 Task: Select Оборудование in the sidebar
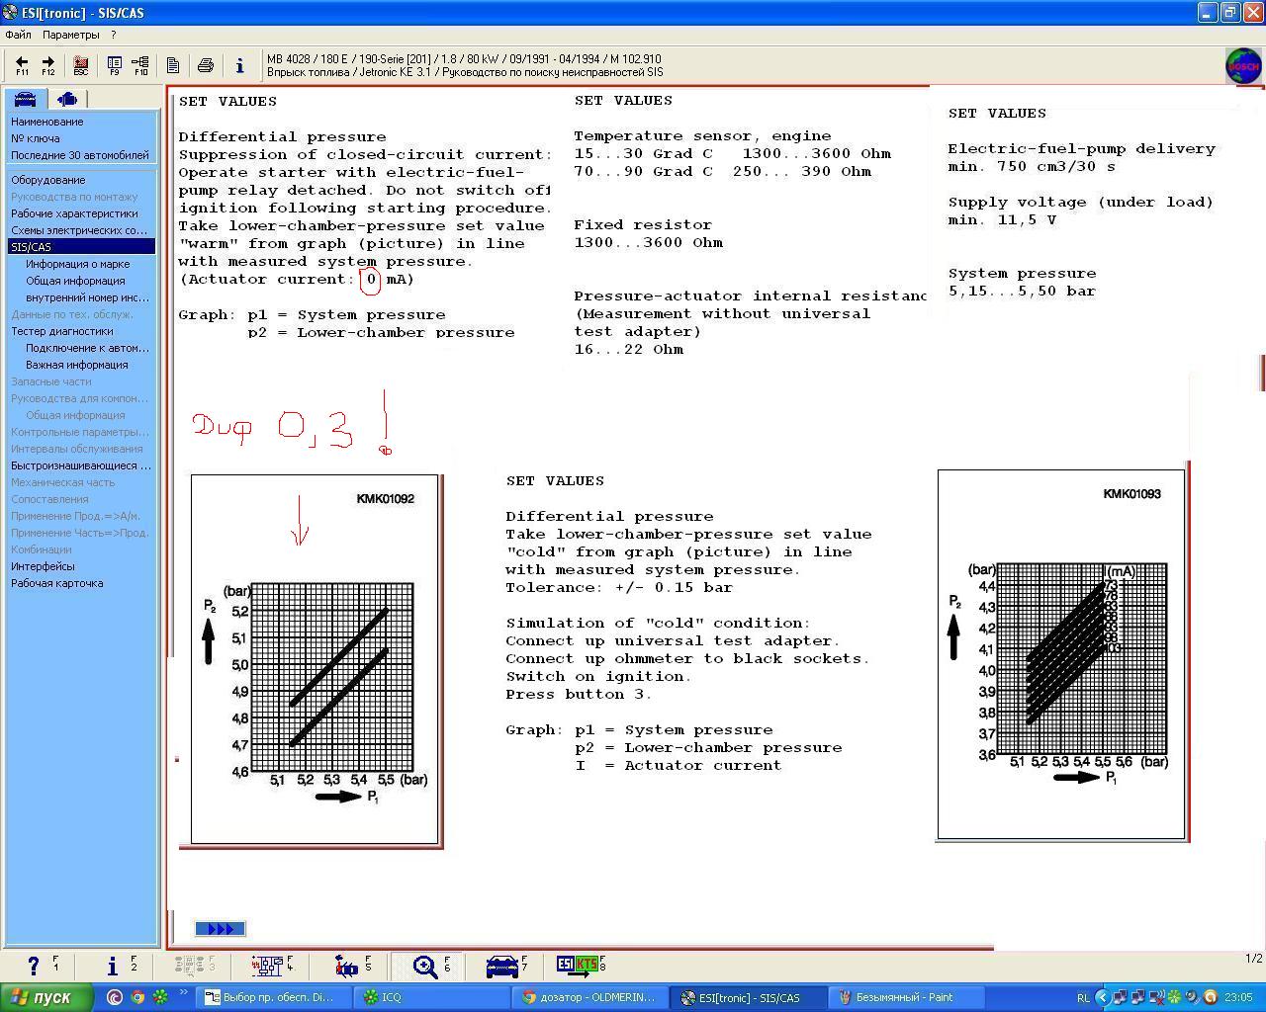click(47, 180)
